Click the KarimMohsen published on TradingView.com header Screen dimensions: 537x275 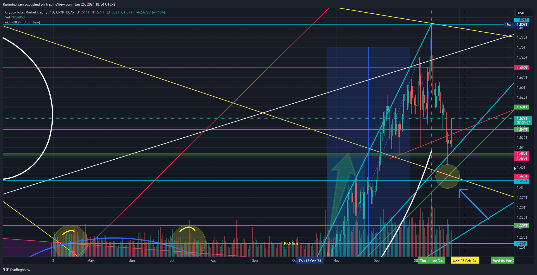click(59, 4)
